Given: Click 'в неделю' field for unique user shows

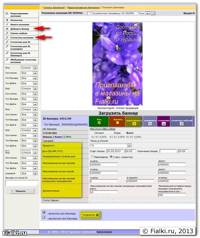Looking at the screenshot, I should (x=140, y=181).
